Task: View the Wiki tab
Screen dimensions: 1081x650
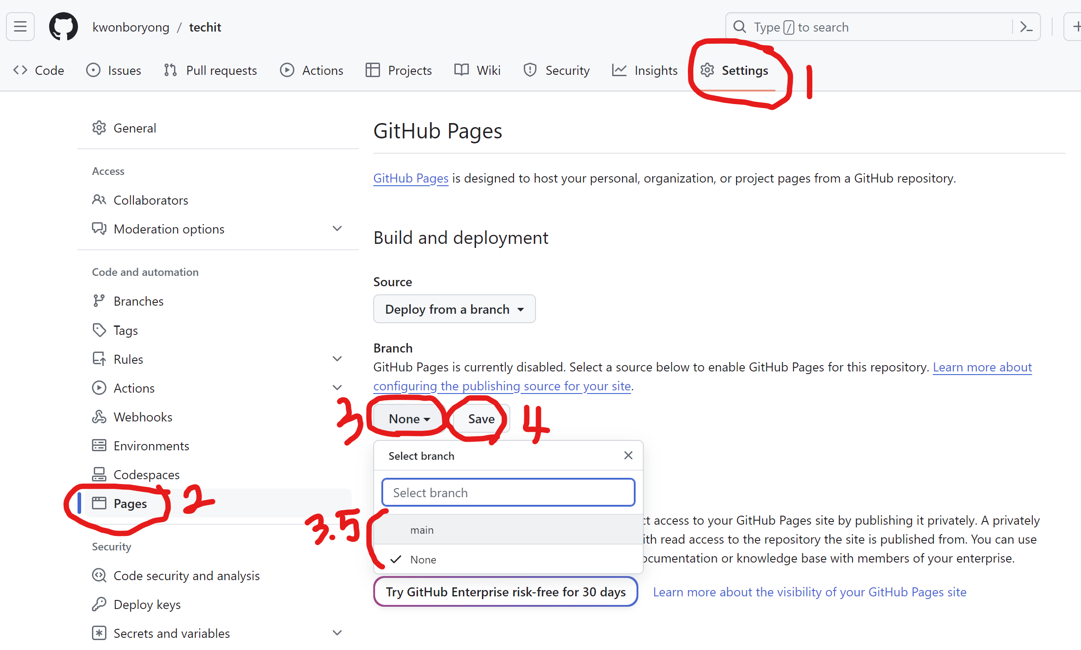Action: [x=477, y=70]
